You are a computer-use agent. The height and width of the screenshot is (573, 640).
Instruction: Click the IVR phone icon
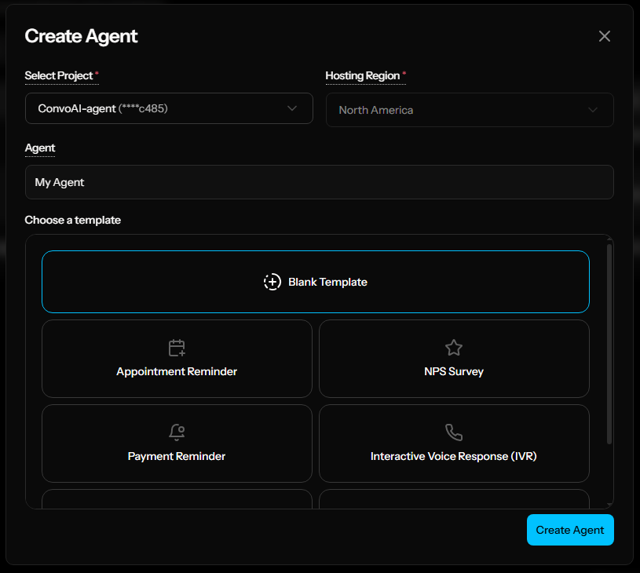(454, 432)
